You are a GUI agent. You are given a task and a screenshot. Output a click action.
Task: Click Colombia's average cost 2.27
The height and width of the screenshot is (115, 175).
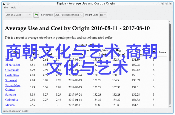(x=45, y=100)
